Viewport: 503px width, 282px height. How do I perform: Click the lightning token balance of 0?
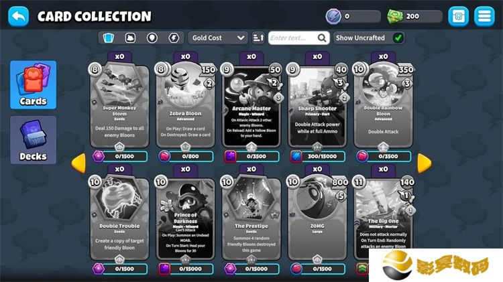(x=353, y=16)
